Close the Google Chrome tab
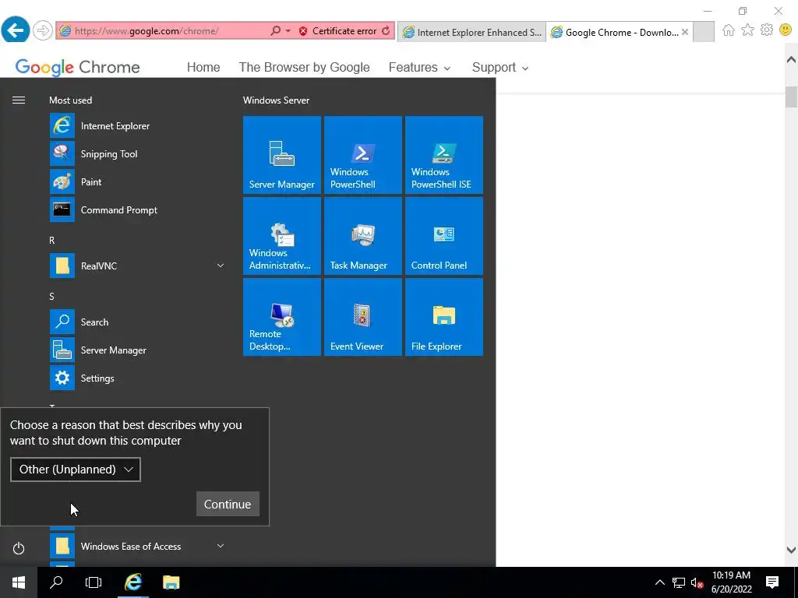 [685, 32]
